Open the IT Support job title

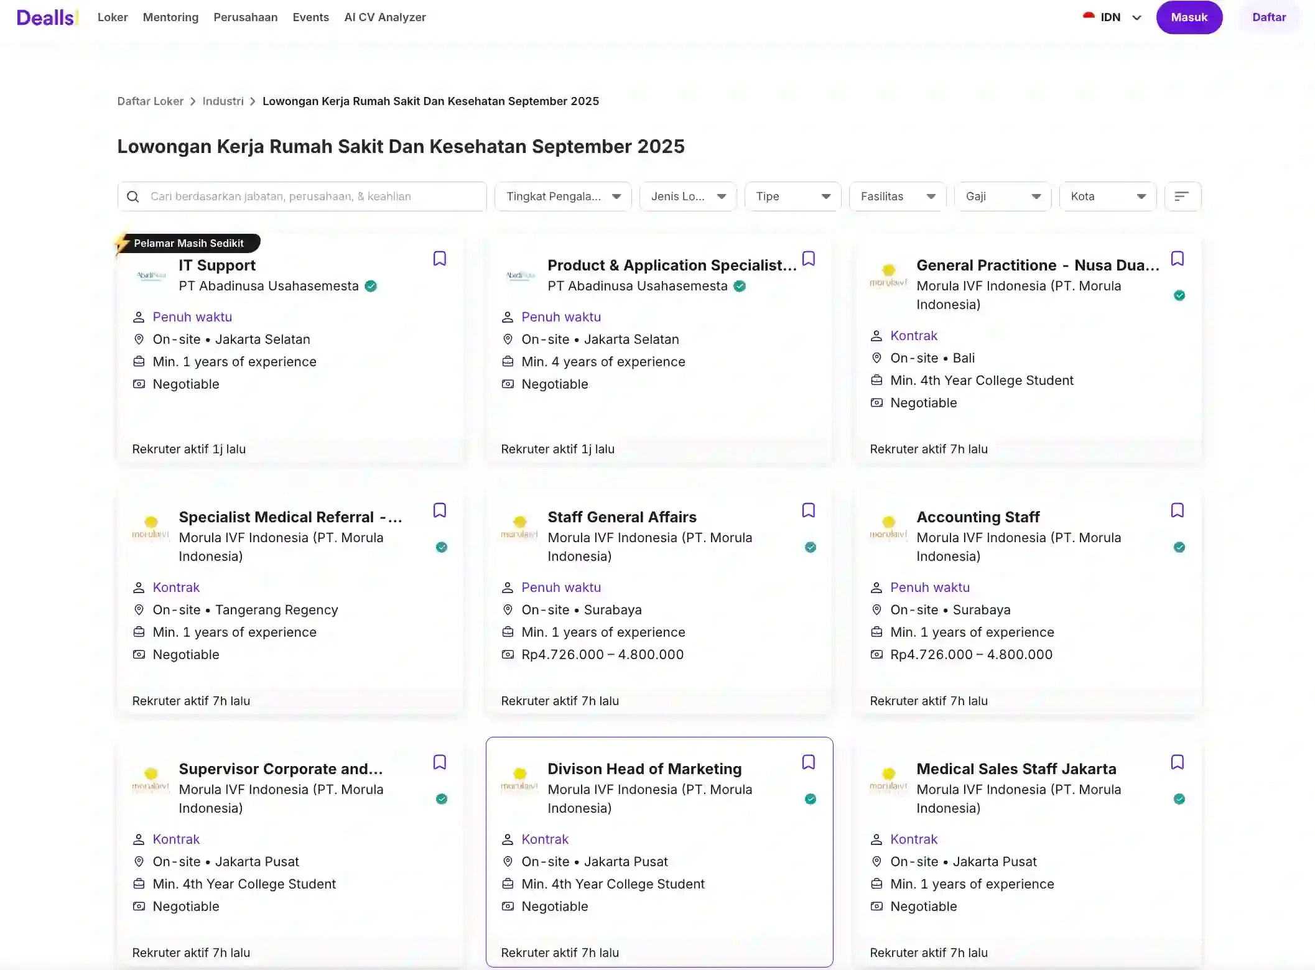[x=217, y=266]
